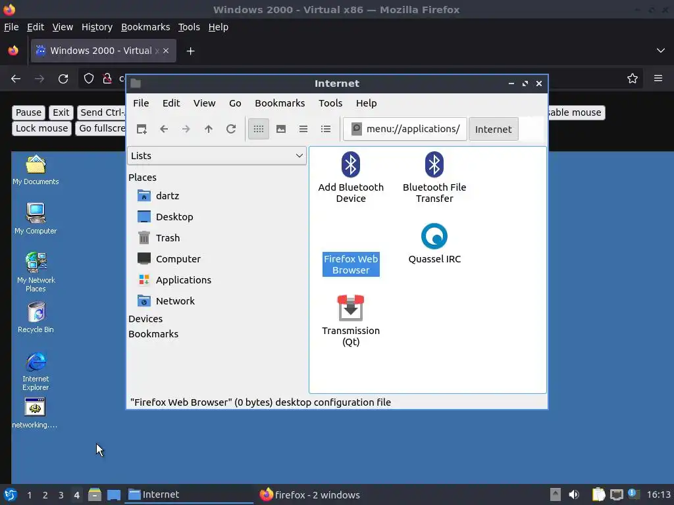674x505 pixels.
Task: Reload the Internet folder view
Action: [231, 129]
